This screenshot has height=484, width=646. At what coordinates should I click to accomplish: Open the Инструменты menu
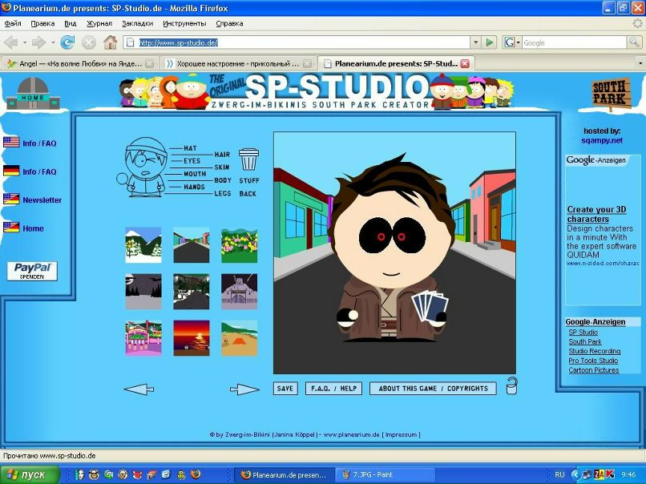pos(184,23)
